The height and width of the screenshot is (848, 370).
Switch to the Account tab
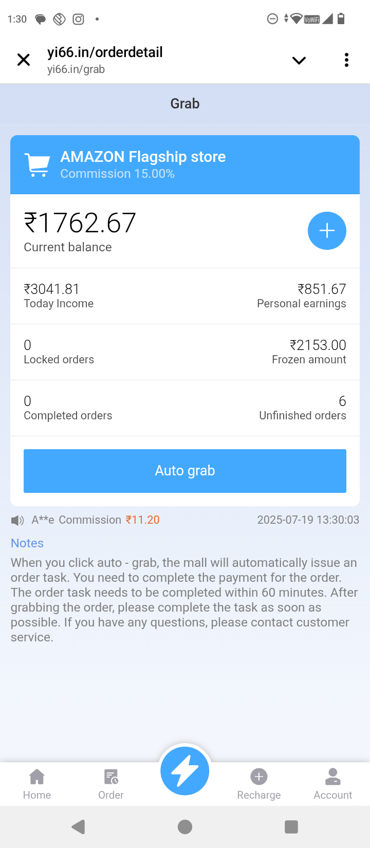[x=333, y=784]
